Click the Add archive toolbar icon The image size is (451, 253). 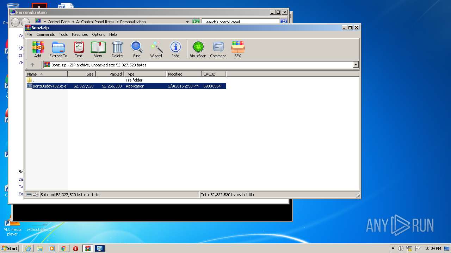(38, 49)
